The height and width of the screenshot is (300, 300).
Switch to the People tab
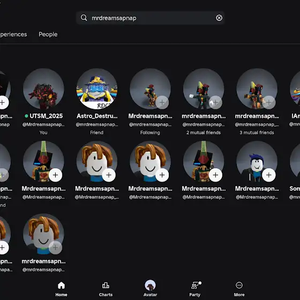48,34
